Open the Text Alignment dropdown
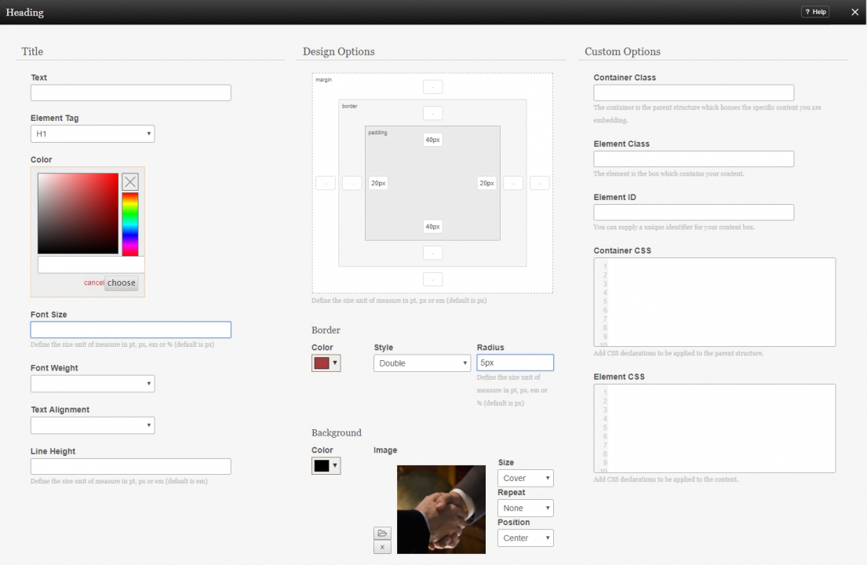The image size is (867, 565). [93, 425]
